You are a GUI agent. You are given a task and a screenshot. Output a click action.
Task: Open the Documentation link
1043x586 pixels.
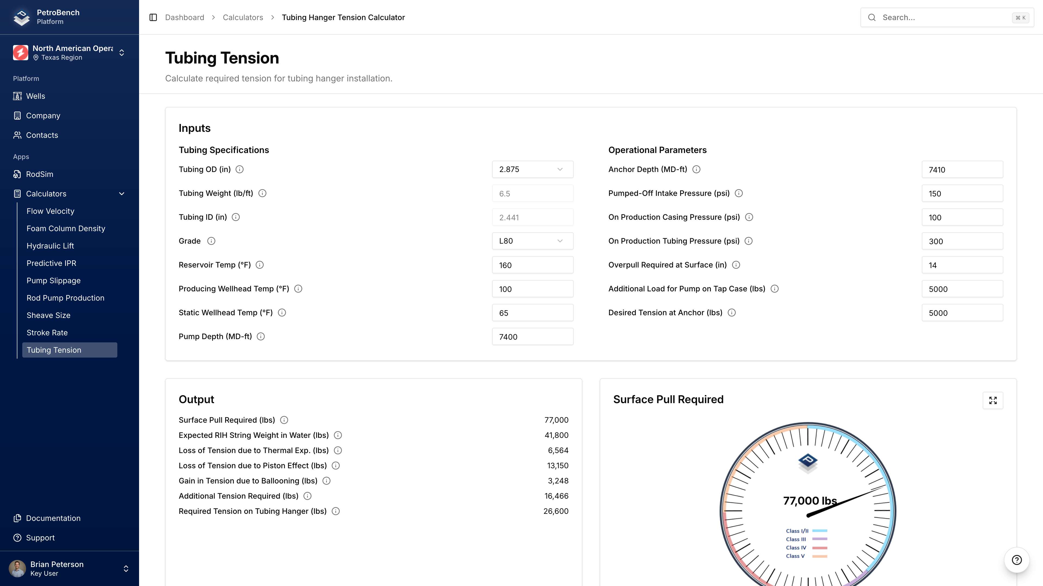(x=53, y=518)
